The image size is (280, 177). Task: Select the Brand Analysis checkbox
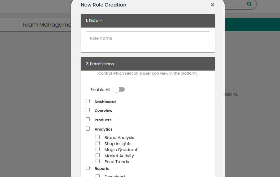98,137
